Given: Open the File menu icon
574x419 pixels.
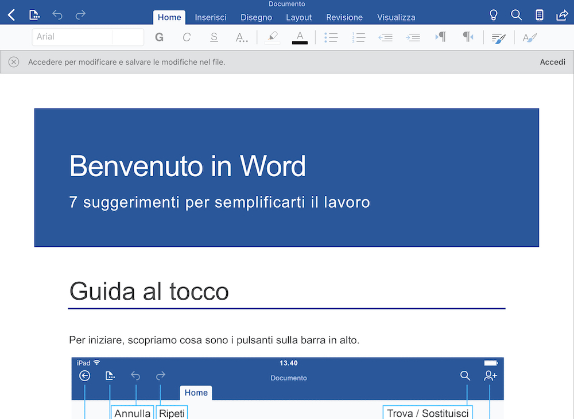Looking at the screenshot, I should (34, 15).
